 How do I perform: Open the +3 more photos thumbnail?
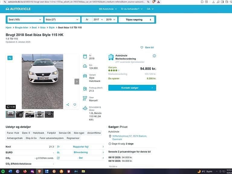click(x=49, y=114)
